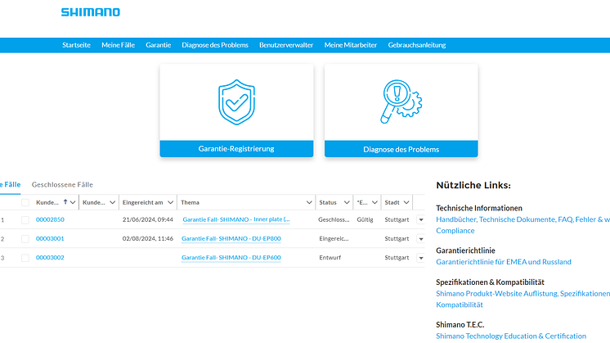Open row actions menu for case 00002850
Viewport: 610px width, 343px height.
[x=420, y=220]
